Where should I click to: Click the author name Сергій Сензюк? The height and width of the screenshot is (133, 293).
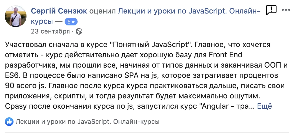[59, 11]
